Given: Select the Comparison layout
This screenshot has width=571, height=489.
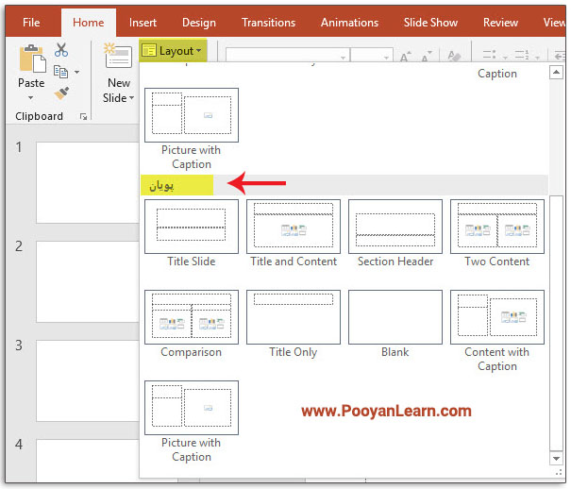Looking at the screenshot, I should 192,325.
